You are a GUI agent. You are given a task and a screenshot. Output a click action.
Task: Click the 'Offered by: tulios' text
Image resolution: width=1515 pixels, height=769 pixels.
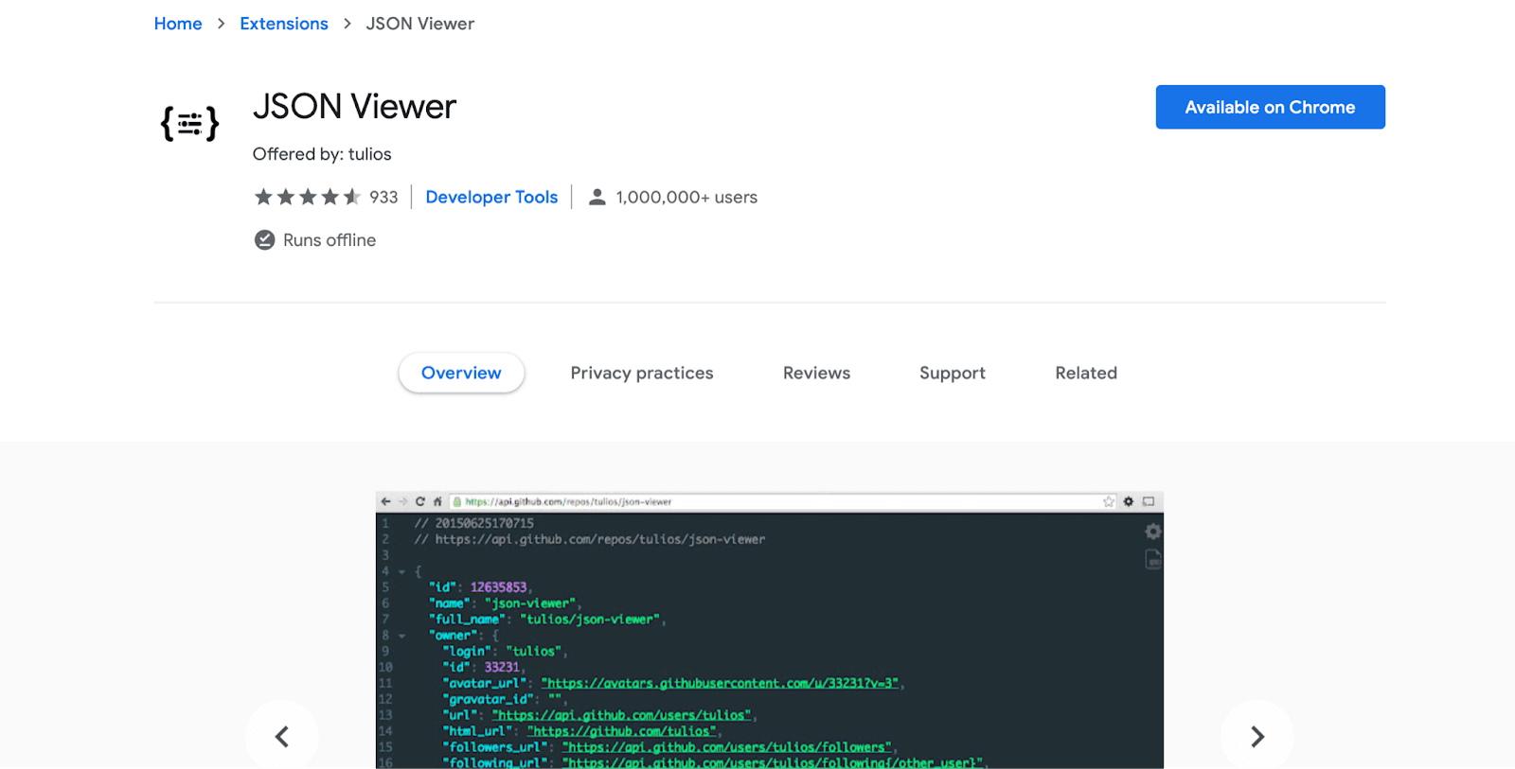pos(322,154)
